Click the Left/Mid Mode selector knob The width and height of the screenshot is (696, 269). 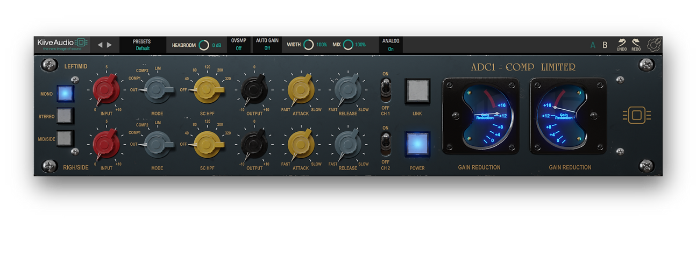click(157, 91)
